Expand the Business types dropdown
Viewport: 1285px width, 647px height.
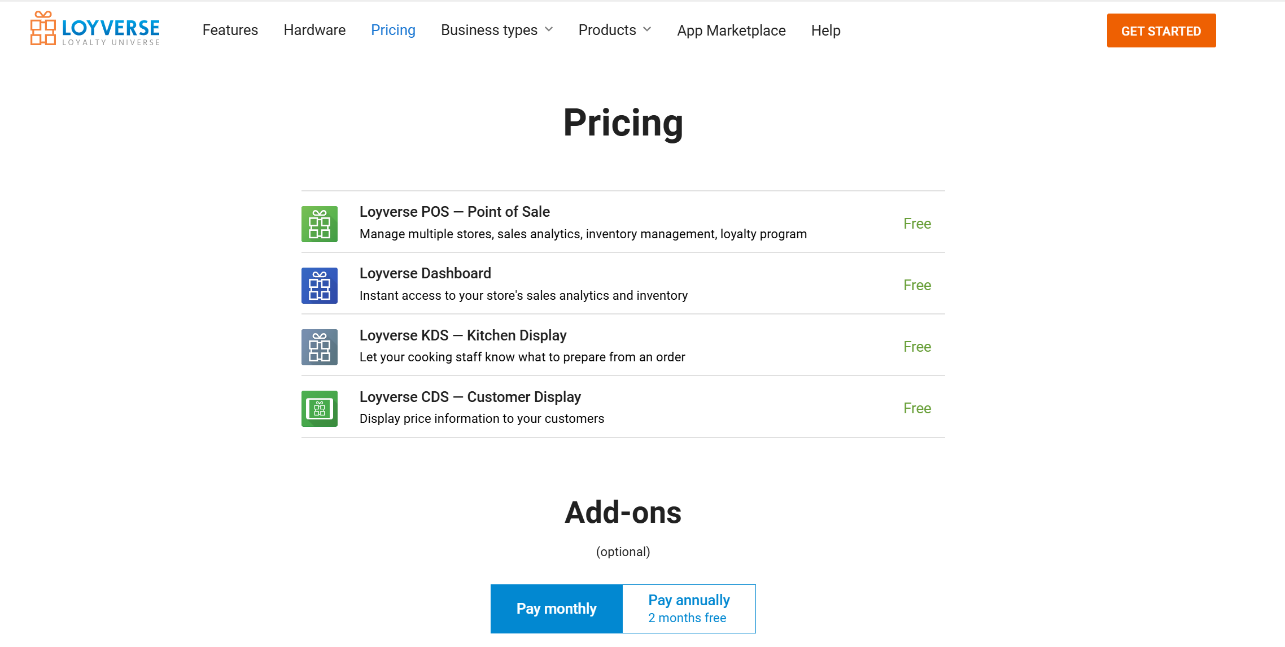[x=497, y=30]
